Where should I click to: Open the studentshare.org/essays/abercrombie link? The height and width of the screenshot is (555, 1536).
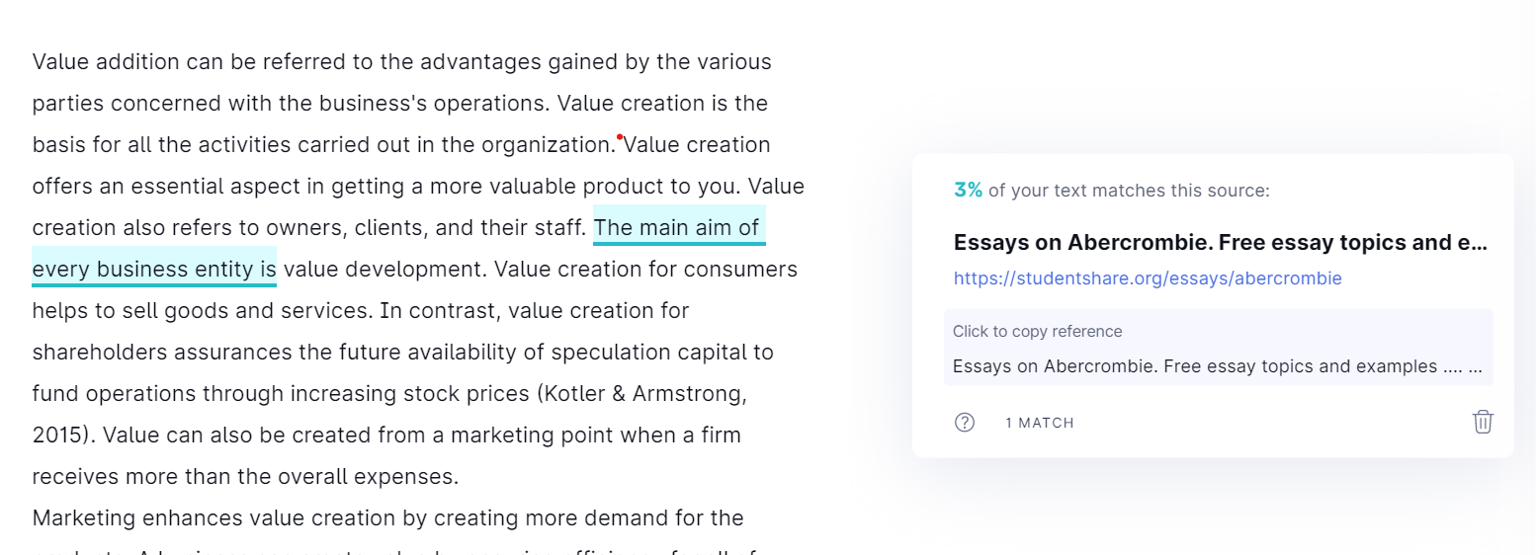point(1148,278)
